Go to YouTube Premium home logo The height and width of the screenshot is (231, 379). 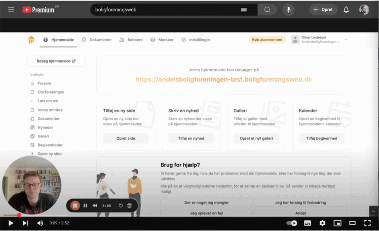pyautogui.click(x=38, y=10)
